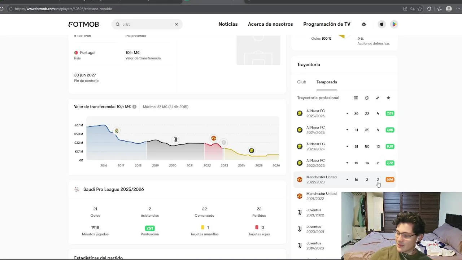This screenshot has height=260, width=462.
Task: Expand Al Nassr FC 2025/2026 row
Action: click(347, 113)
